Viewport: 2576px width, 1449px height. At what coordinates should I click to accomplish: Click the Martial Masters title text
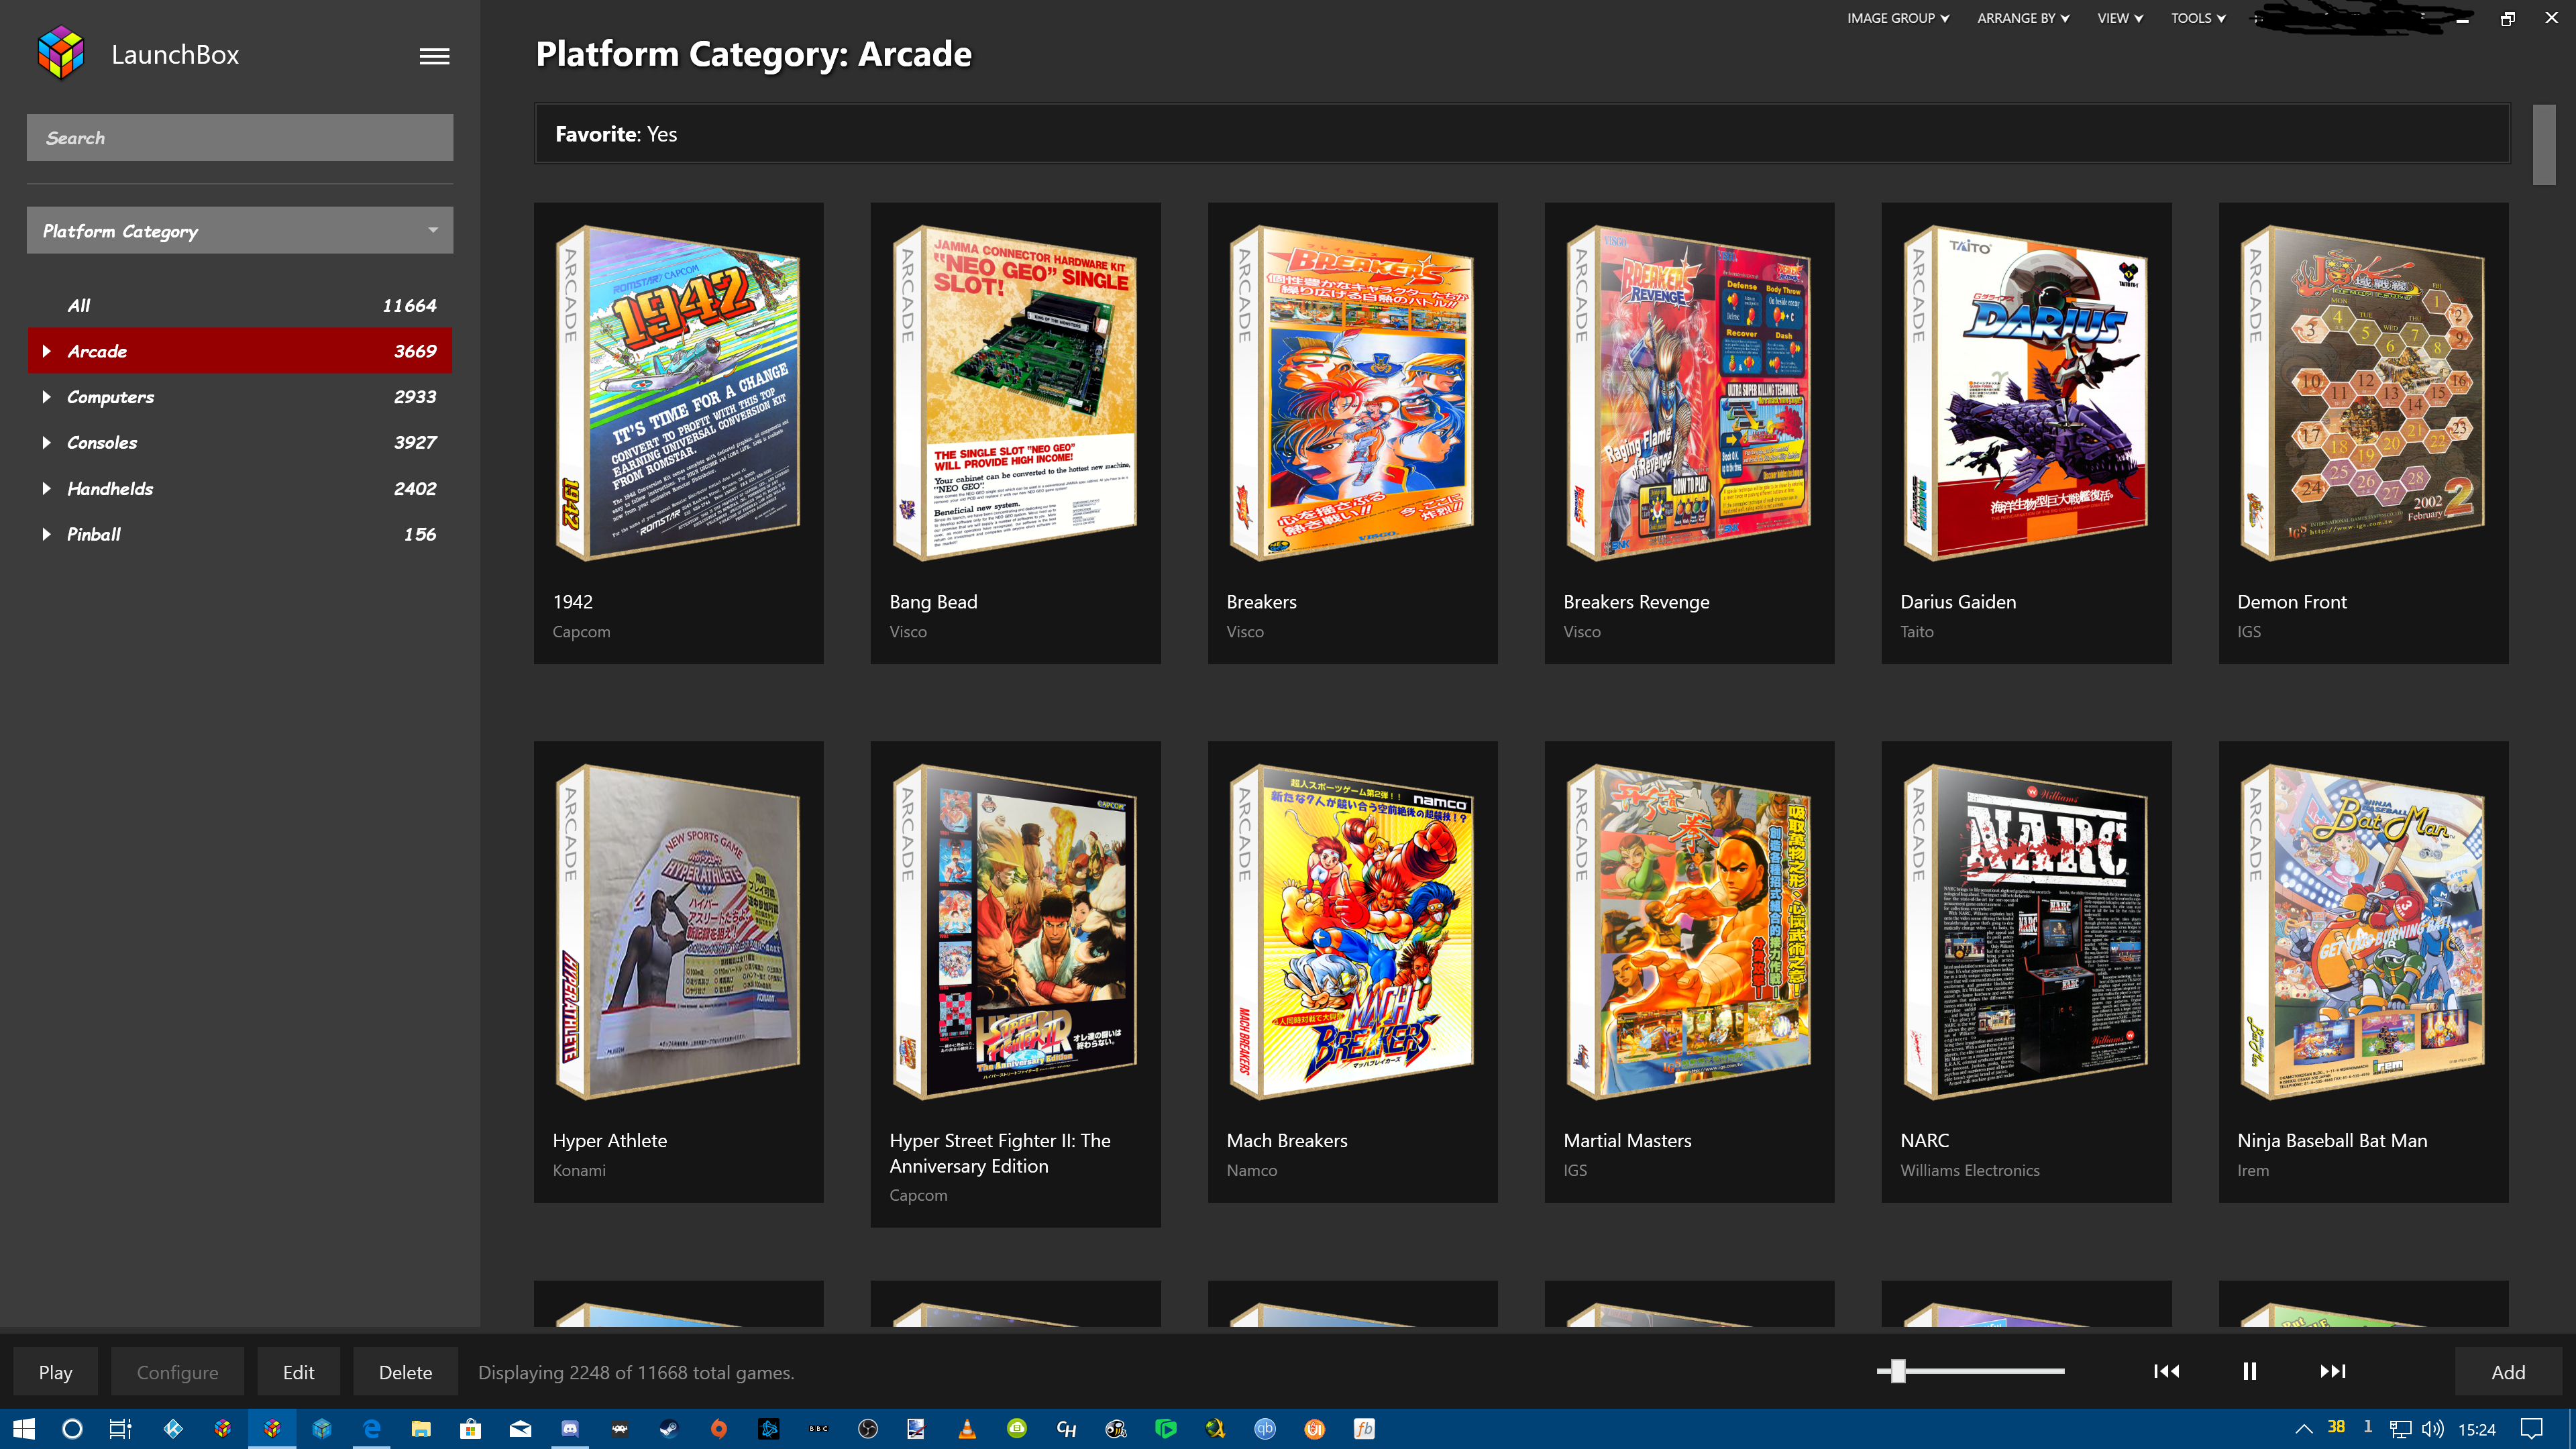(1627, 1140)
